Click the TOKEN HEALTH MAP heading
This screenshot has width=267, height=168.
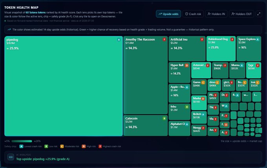point(21,7)
